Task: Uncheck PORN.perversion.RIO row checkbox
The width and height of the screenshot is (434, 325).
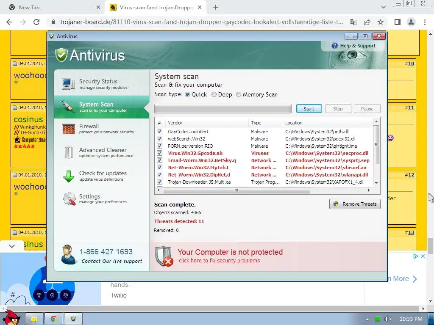Action: click(159, 146)
